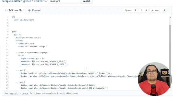The height and width of the screenshot is (97, 173).
Task: Click the '- name: Checkout' line
Action: click(x=25, y=44)
